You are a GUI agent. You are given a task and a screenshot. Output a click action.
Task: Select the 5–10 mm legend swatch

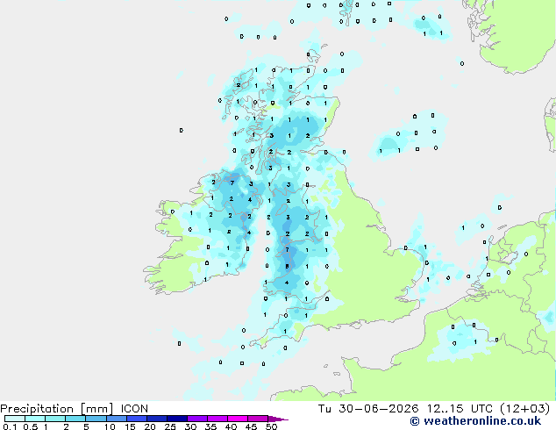(96, 419)
